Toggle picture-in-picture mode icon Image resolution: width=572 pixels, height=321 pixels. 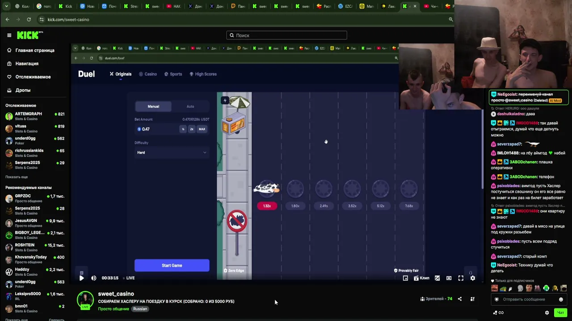(405, 278)
